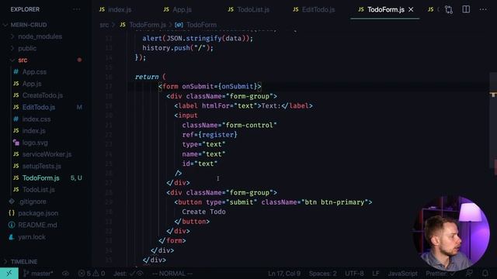Screen dimensions: 497x279
Task: Click the ref={register} attribute
Action: pyautogui.click(x=210, y=135)
